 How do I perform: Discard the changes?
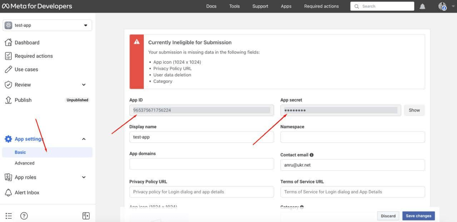388,216
